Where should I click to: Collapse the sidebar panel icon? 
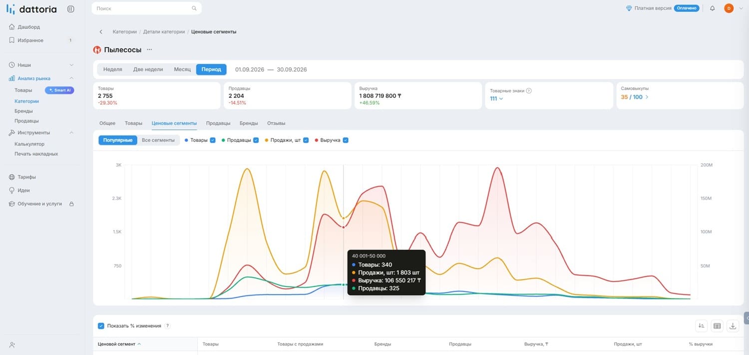[x=70, y=9]
